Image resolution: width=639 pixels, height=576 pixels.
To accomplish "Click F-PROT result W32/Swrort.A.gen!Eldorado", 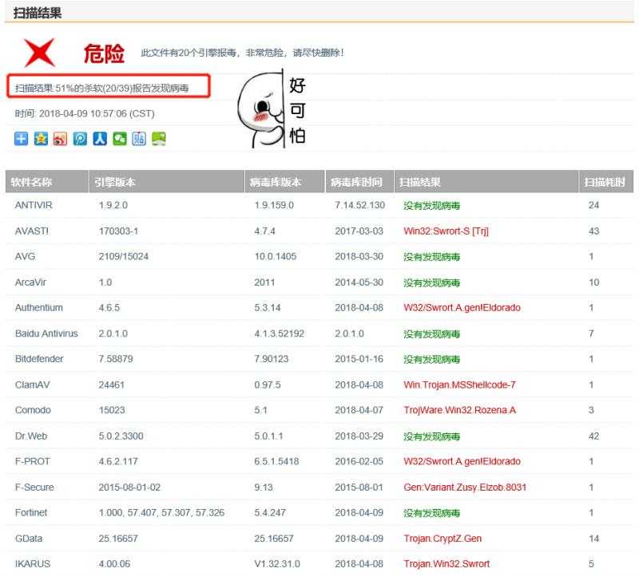I will click(x=462, y=461).
